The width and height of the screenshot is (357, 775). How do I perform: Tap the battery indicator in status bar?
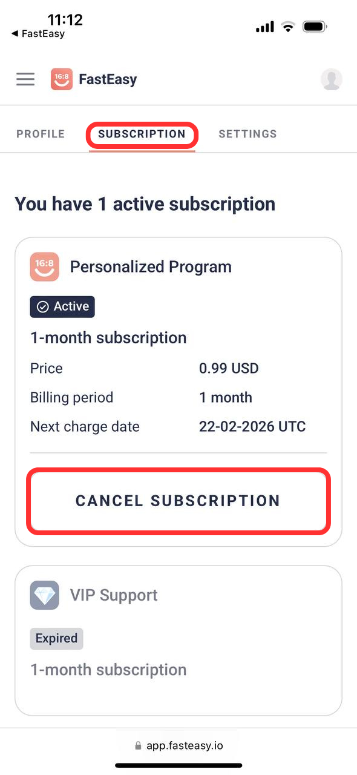(315, 27)
